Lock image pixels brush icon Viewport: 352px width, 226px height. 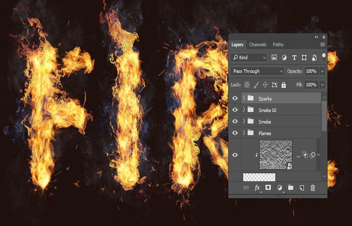(x=256, y=85)
